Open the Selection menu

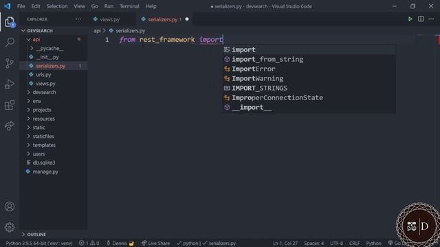click(57, 6)
